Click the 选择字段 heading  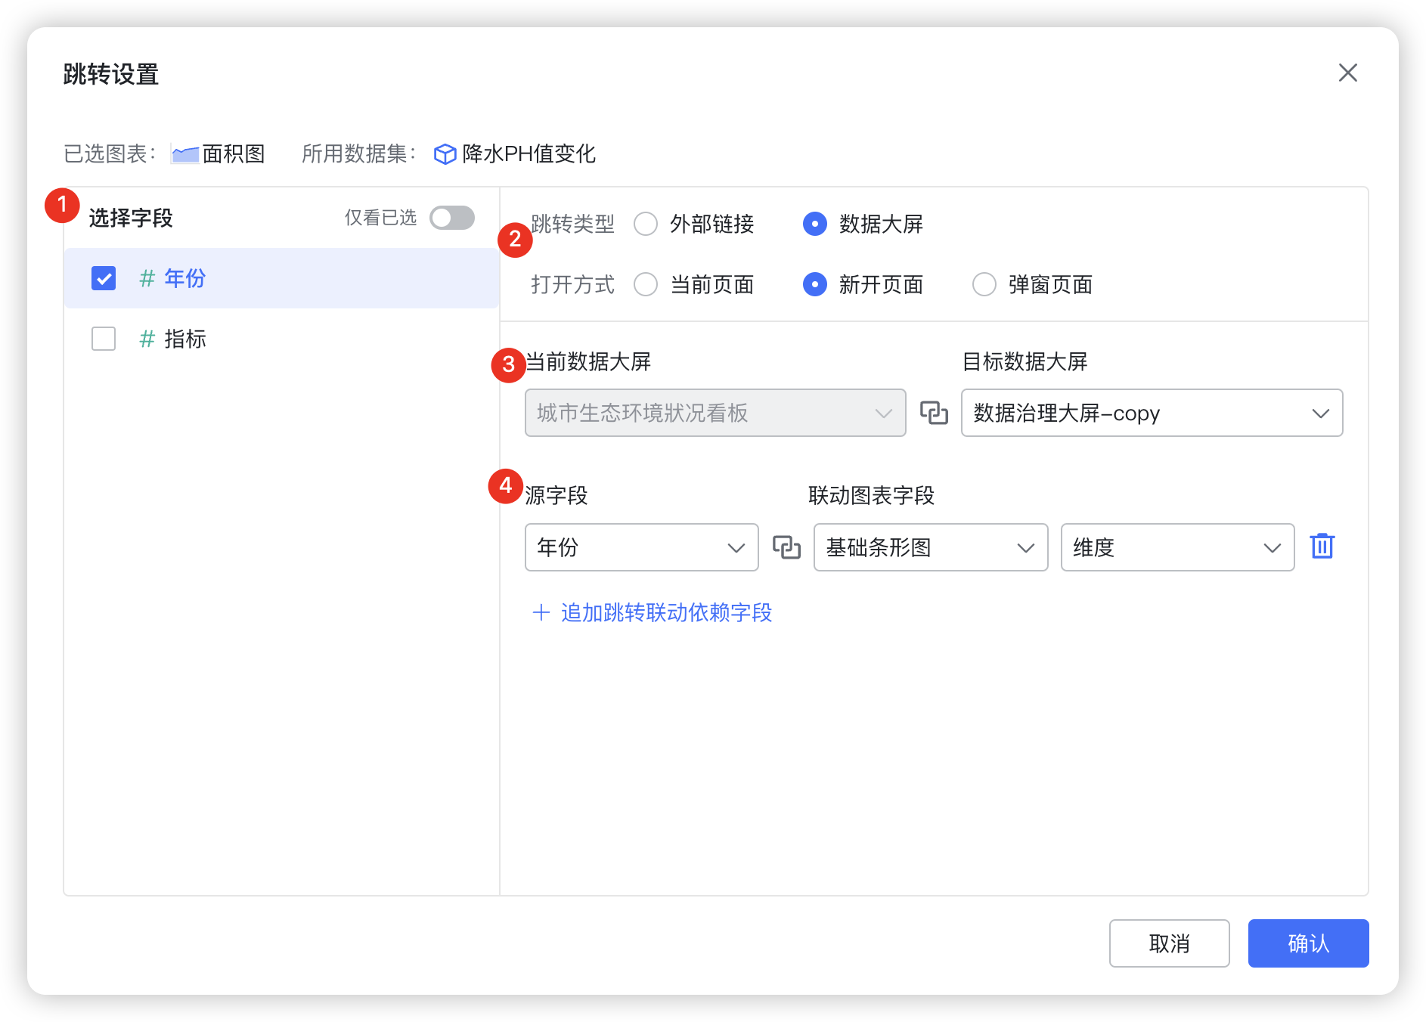click(x=131, y=218)
